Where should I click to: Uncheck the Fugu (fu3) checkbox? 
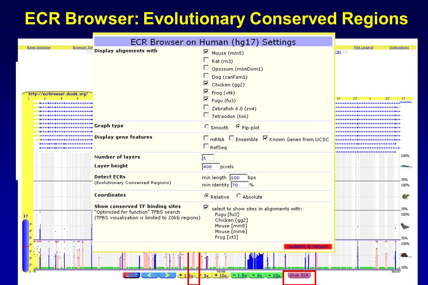[x=206, y=99]
